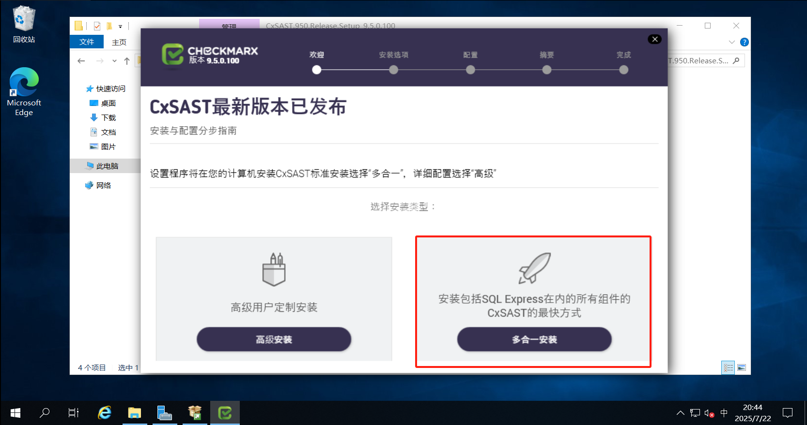Click the toolbox icon for advanced install
Image resolution: width=807 pixels, height=425 pixels.
pos(274,269)
